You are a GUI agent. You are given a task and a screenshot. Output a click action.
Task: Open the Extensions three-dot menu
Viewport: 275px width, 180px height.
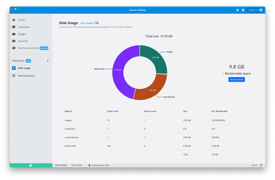pyautogui.click(x=48, y=61)
